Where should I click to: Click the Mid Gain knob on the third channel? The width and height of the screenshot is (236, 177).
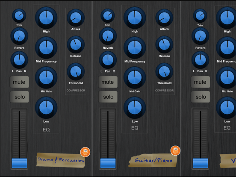click(226, 77)
